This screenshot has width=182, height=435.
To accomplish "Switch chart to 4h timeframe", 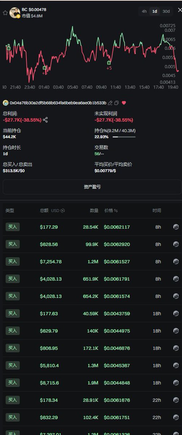I will (144, 12).
